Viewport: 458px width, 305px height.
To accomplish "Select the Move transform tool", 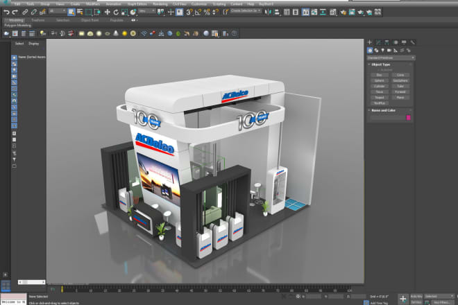I will click(108, 12).
